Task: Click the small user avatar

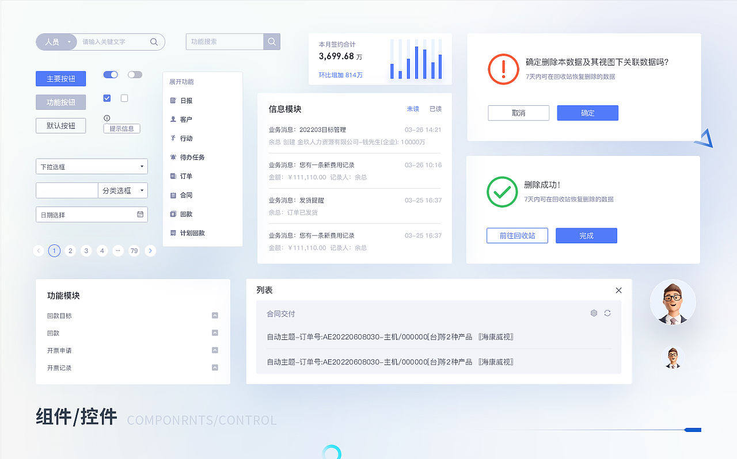Action: (673, 358)
